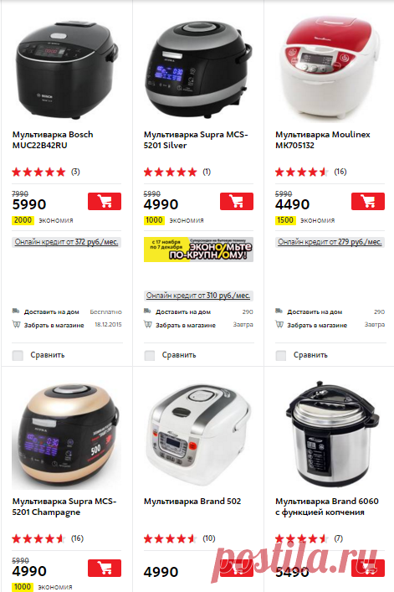Open the Brand 502 white multicooker image
Screen dimensions: 394x592
198,435
